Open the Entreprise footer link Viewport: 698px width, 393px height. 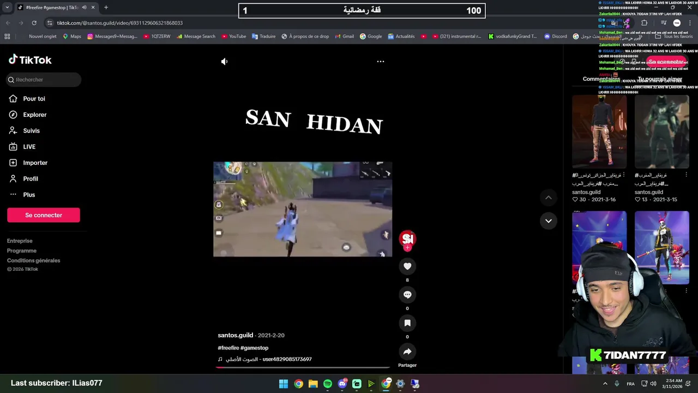pyautogui.click(x=20, y=241)
